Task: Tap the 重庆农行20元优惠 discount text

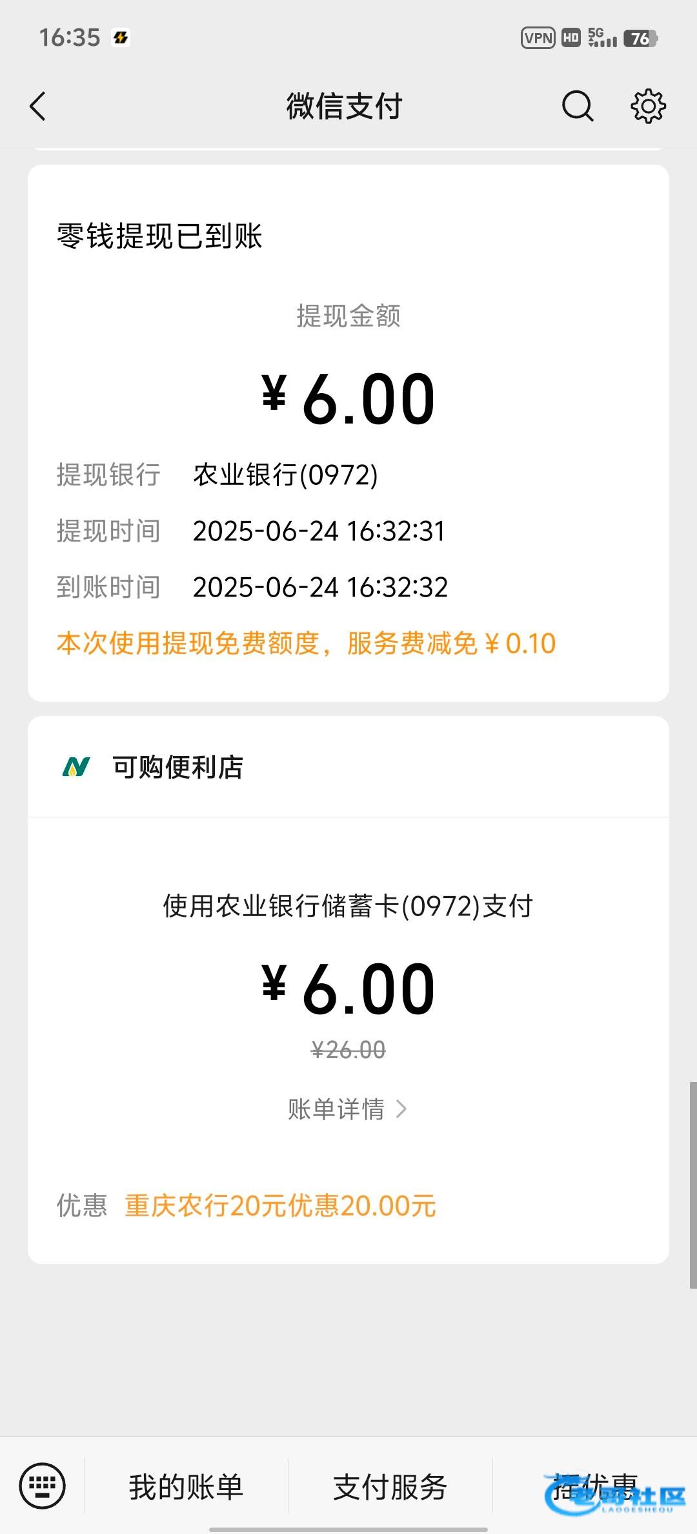Action: (x=280, y=1206)
